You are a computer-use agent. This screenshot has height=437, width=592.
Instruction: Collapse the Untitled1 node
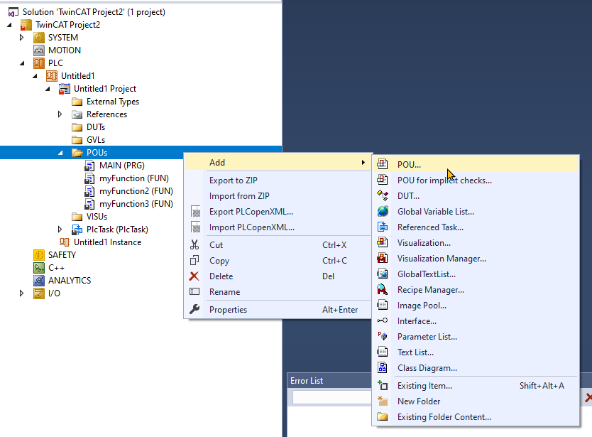pyautogui.click(x=35, y=76)
